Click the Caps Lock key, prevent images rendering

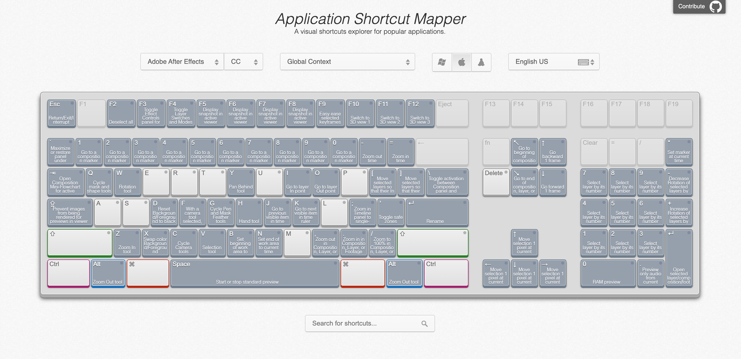tap(70, 213)
